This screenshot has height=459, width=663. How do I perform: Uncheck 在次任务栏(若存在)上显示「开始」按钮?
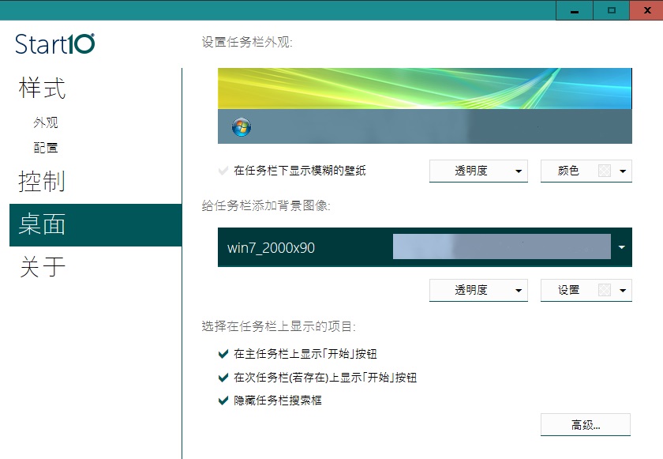(223, 378)
